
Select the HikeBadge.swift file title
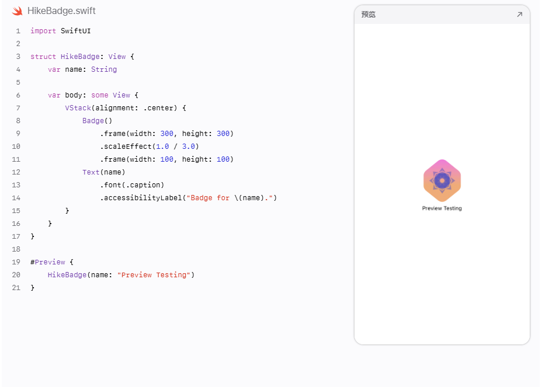click(x=61, y=11)
